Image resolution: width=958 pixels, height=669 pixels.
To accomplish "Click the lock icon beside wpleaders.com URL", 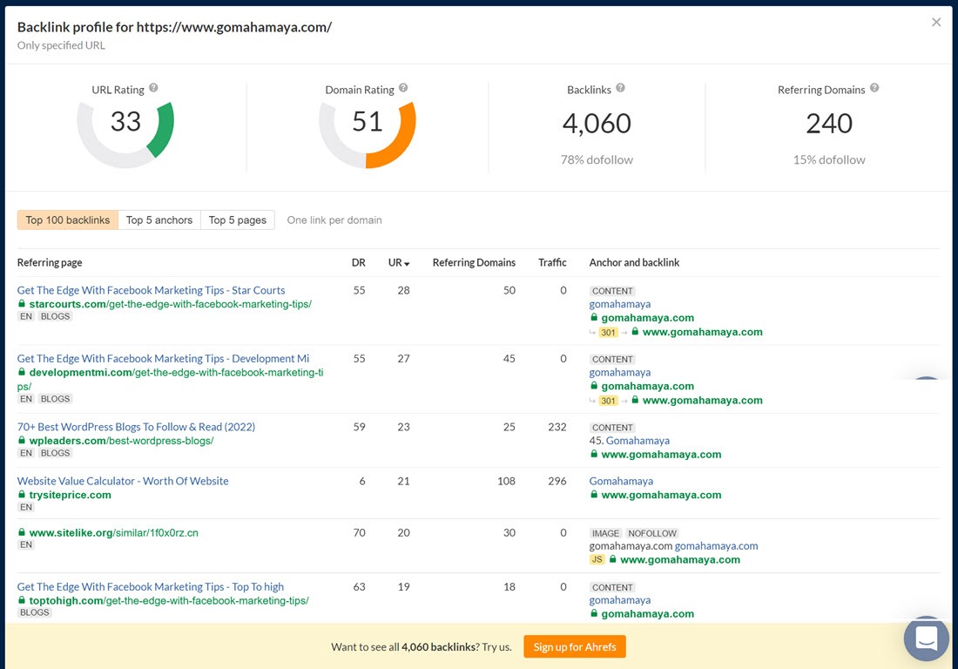I will pyautogui.click(x=22, y=441).
